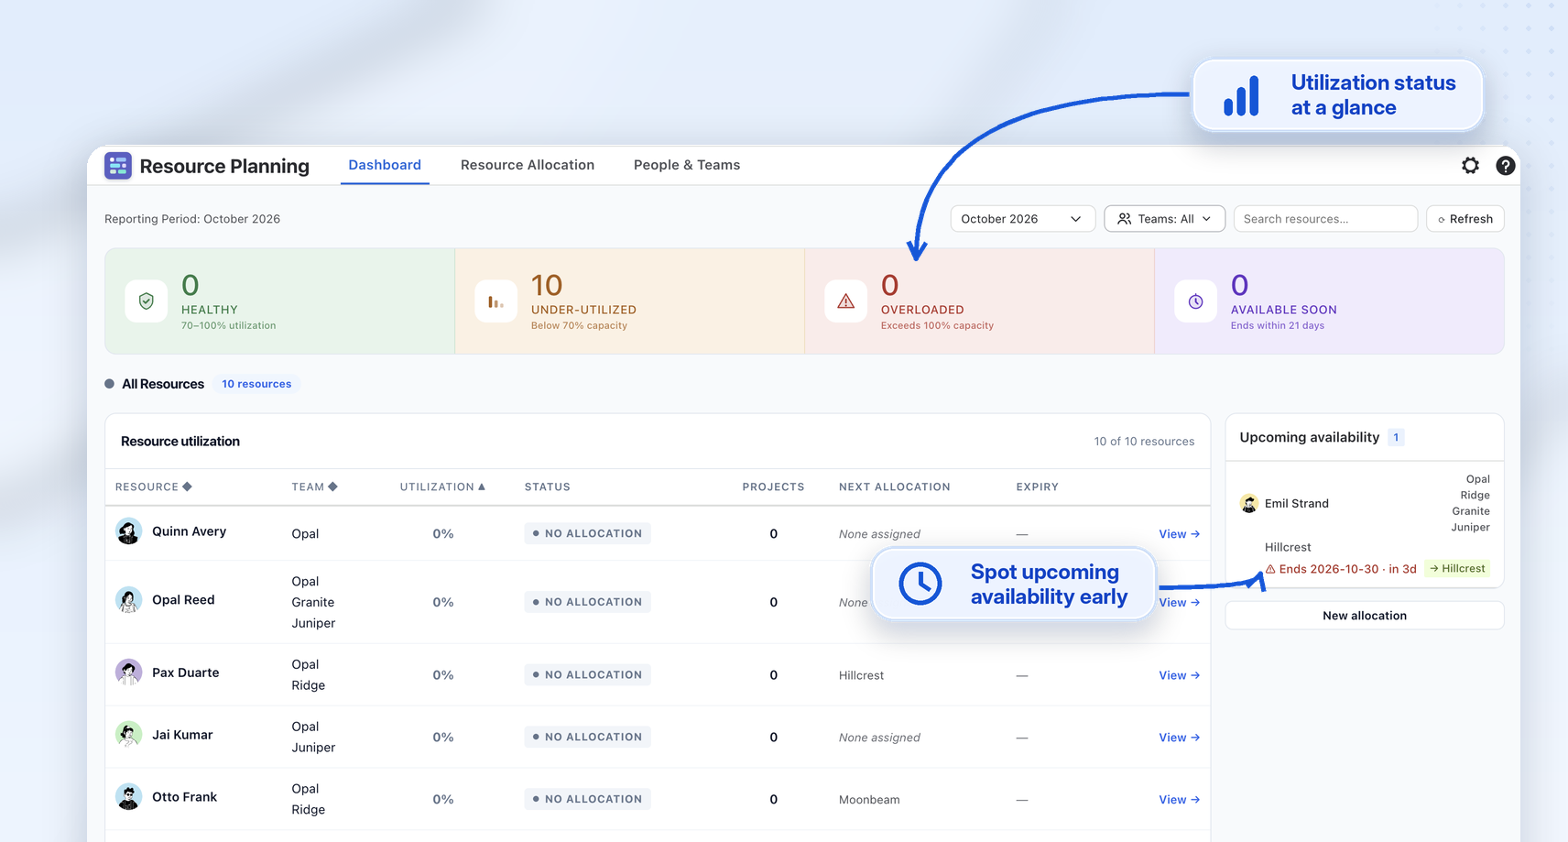The width and height of the screenshot is (1568, 842).
Task: Click Pax Duarte's avatar
Action: [x=128, y=673]
